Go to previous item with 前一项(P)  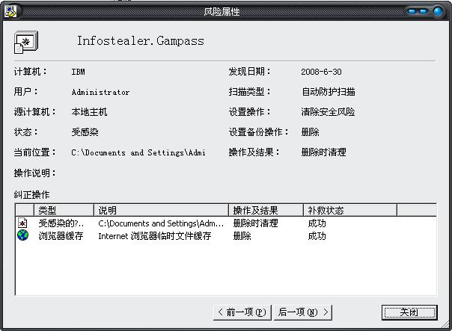242,312
